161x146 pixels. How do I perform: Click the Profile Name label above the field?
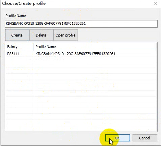16,16
